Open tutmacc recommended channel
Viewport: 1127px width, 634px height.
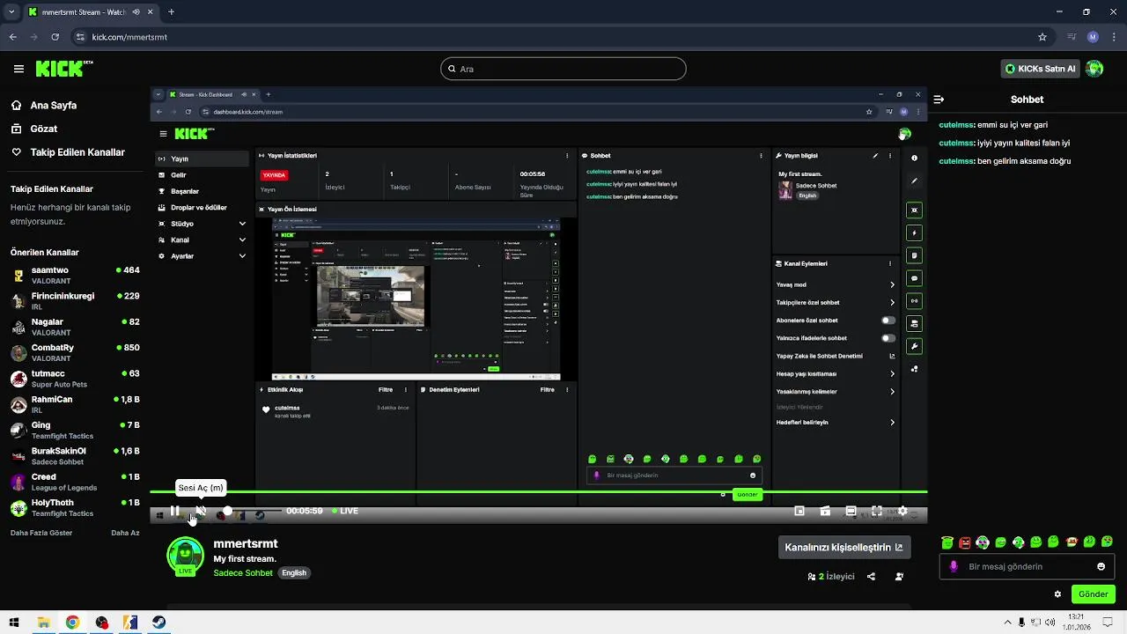click(75, 379)
